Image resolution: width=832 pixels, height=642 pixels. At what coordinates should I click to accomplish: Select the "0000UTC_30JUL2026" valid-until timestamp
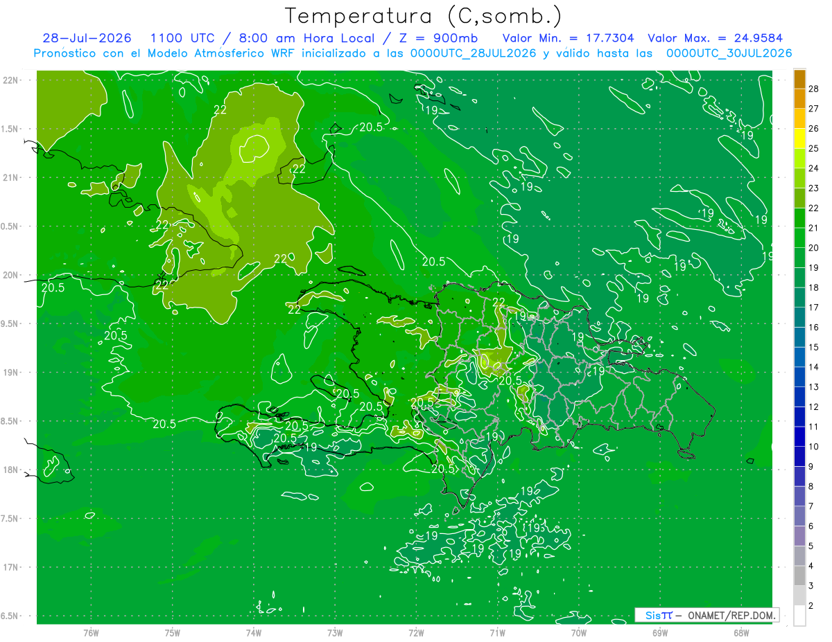point(729,53)
